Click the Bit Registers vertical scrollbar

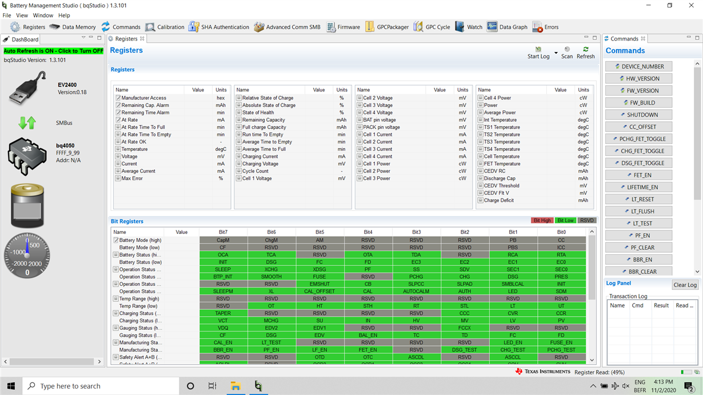coord(592,296)
